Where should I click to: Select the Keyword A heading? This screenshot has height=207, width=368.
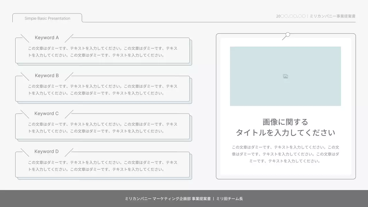point(47,37)
